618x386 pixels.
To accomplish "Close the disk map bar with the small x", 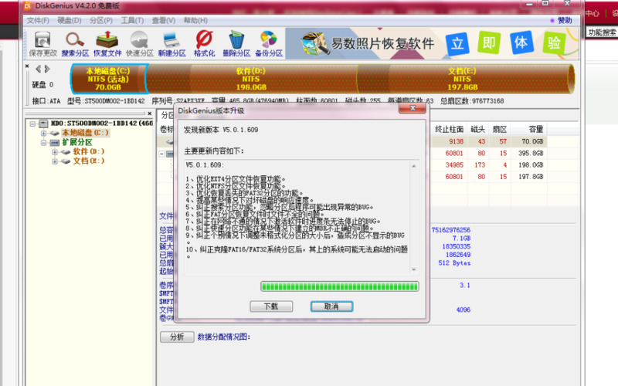I will coord(27,66).
